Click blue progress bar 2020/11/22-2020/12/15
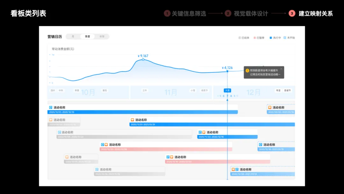 (x=227, y=137)
